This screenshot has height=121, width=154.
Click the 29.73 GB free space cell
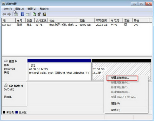[102, 25]
